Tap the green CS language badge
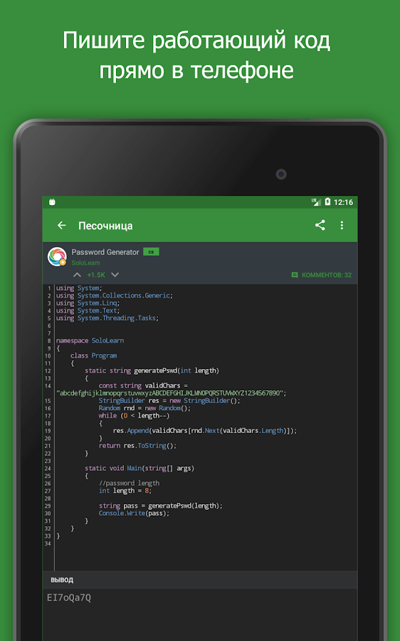400x641 pixels. [x=151, y=252]
